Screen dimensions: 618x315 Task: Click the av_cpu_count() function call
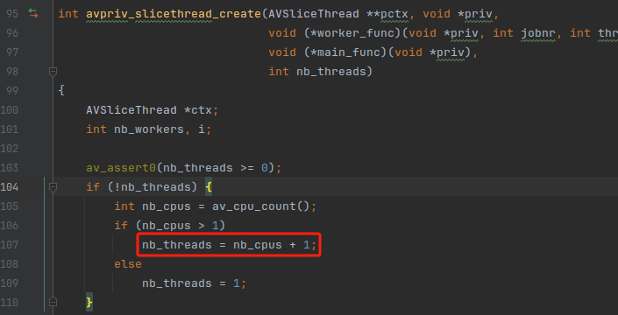pos(260,206)
